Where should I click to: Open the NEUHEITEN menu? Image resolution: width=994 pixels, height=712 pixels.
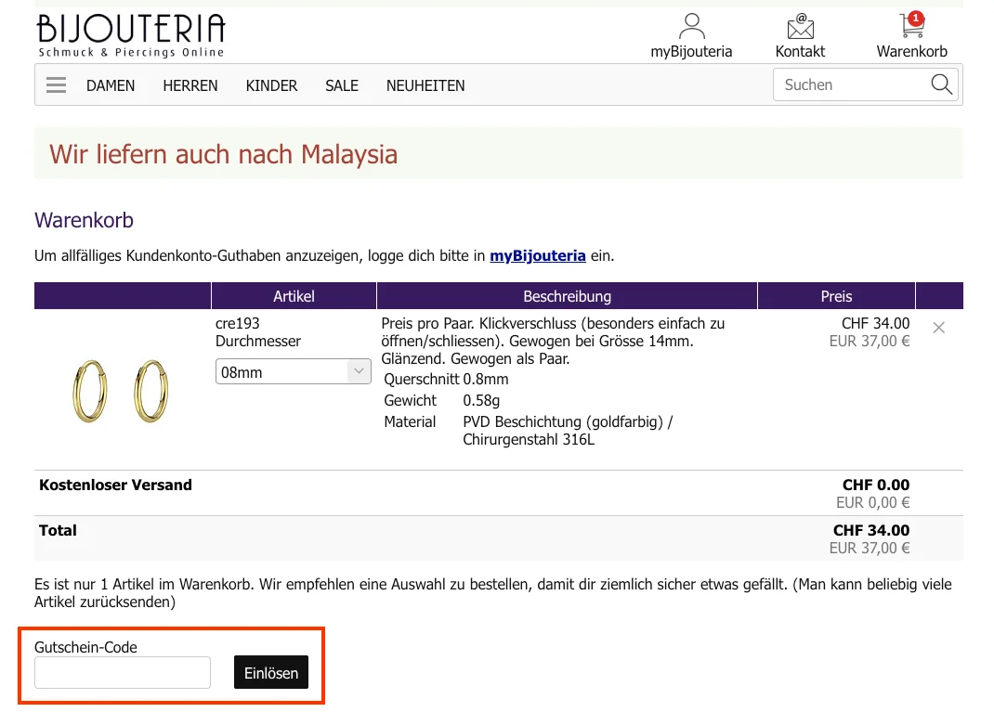pyautogui.click(x=425, y=85)
